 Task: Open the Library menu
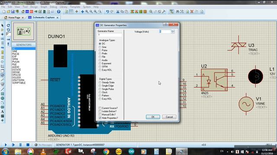pos(64,7)
